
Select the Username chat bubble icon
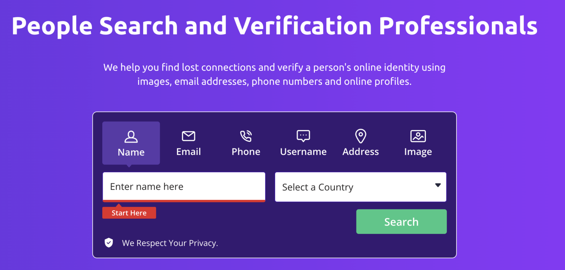303,136
